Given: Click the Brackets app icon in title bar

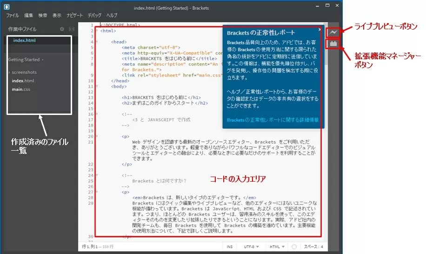Looking at the screenshot, I should [x=7, y=6].
